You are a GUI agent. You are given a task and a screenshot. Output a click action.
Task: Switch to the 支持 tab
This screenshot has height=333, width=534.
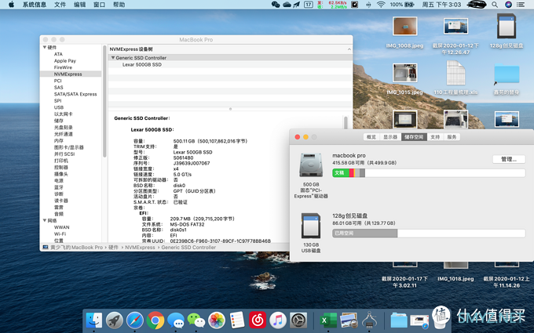[435, 137]
